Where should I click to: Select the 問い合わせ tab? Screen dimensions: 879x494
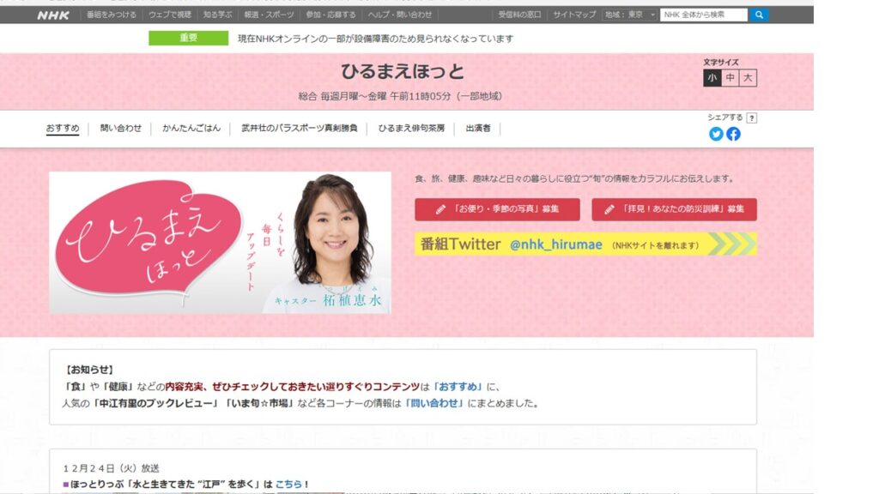(120, 129)
